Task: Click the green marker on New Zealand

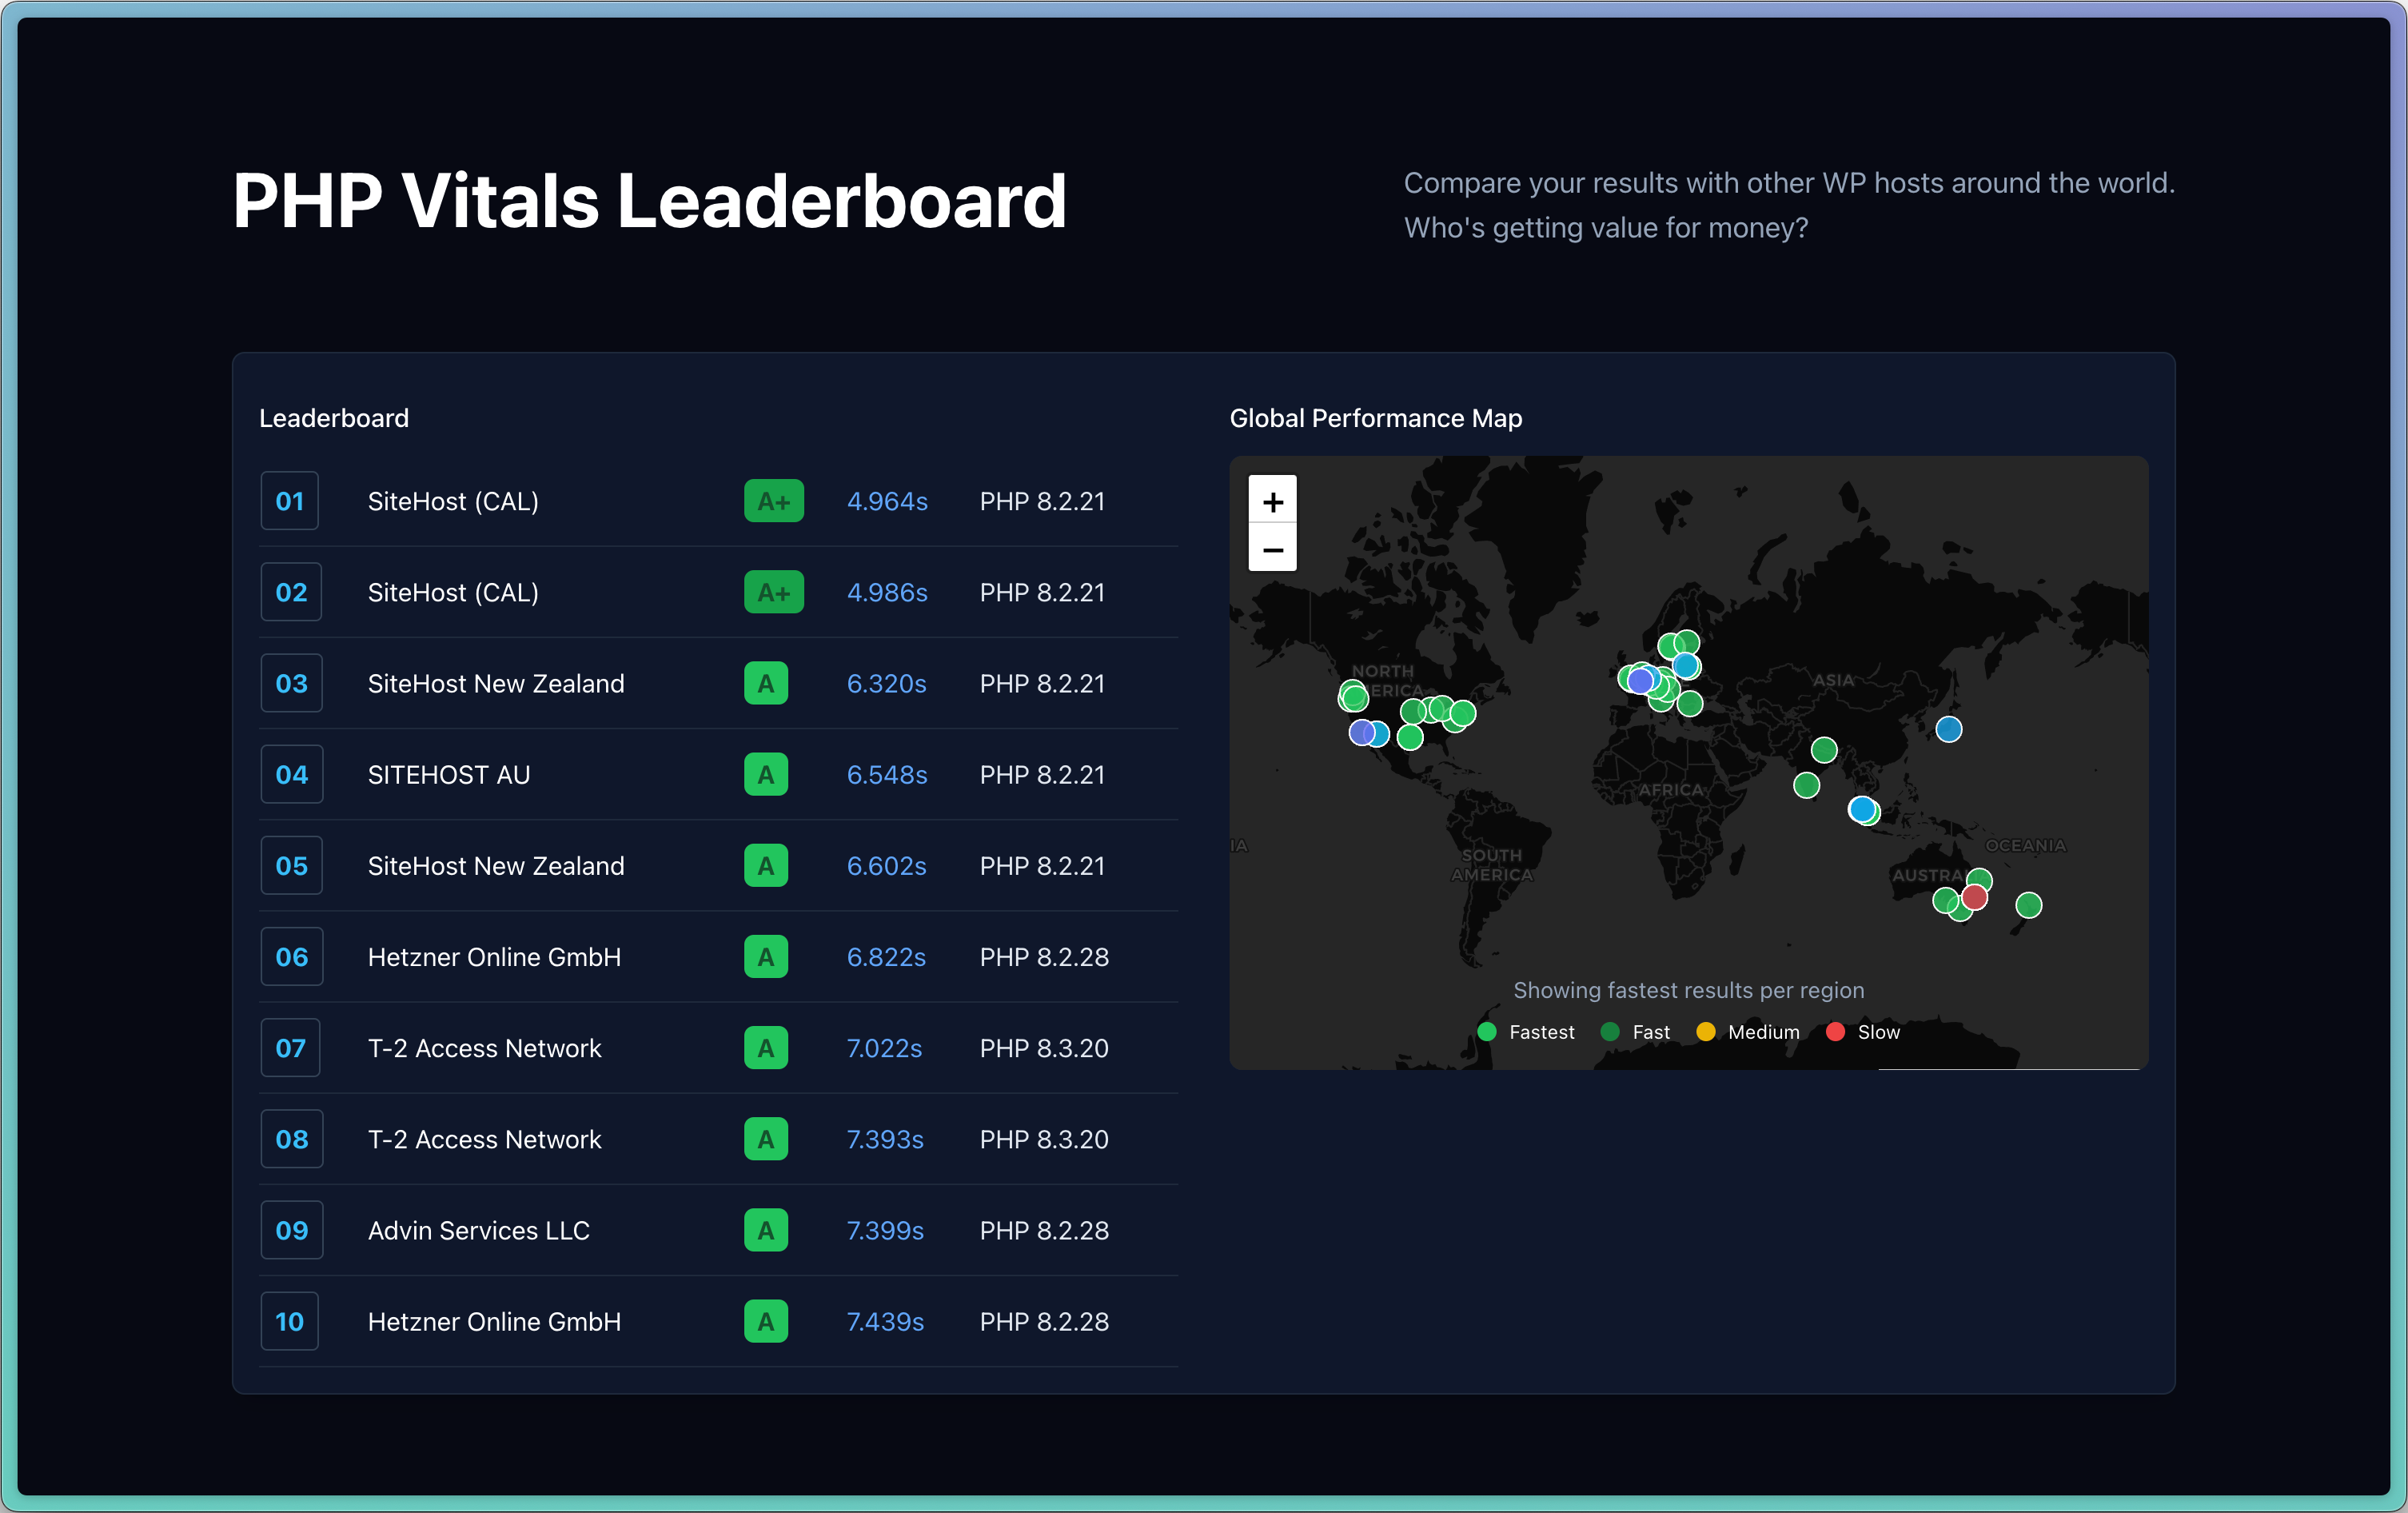Action: click(2028, 905)
